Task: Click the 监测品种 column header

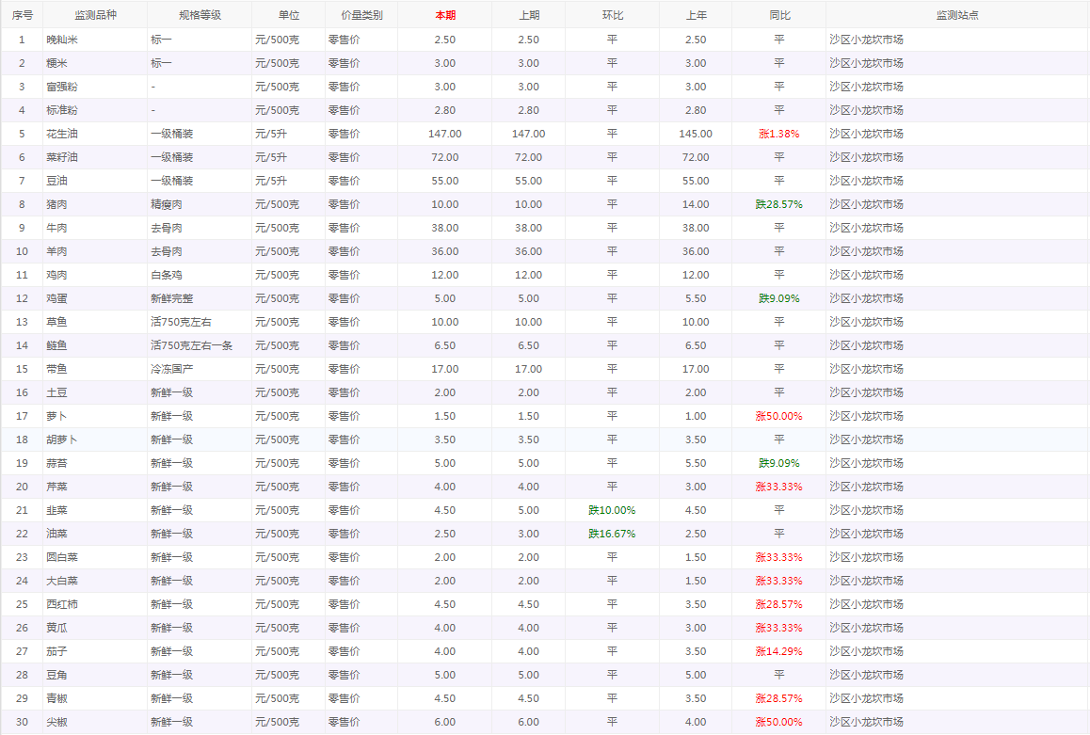Action: tap(95, 15)
